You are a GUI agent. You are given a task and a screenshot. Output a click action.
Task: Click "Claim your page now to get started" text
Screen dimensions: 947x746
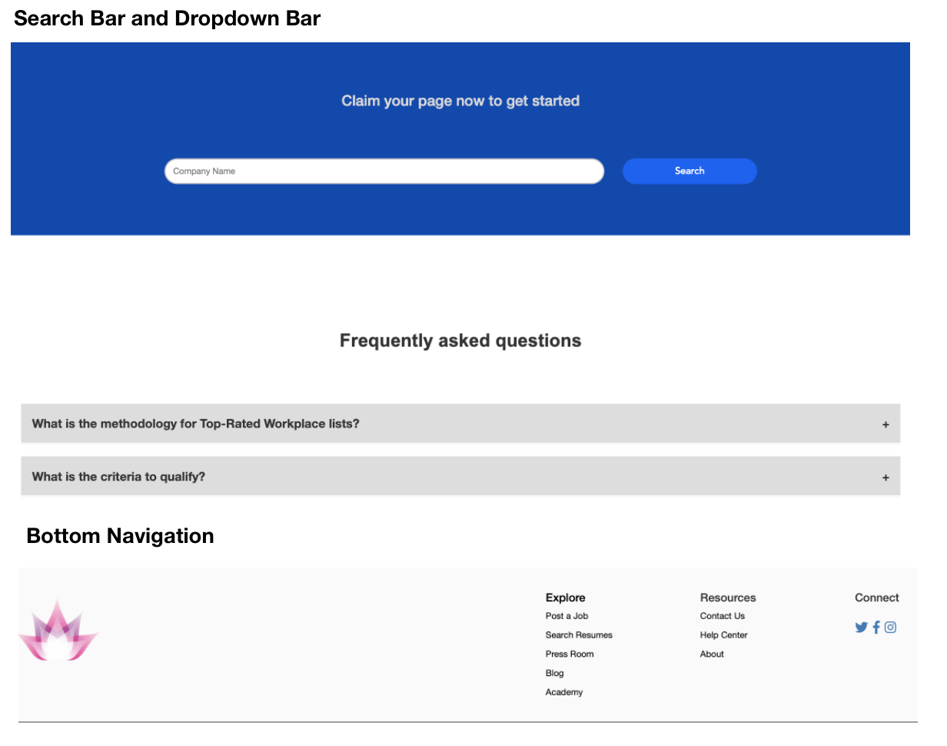[460, 101]
